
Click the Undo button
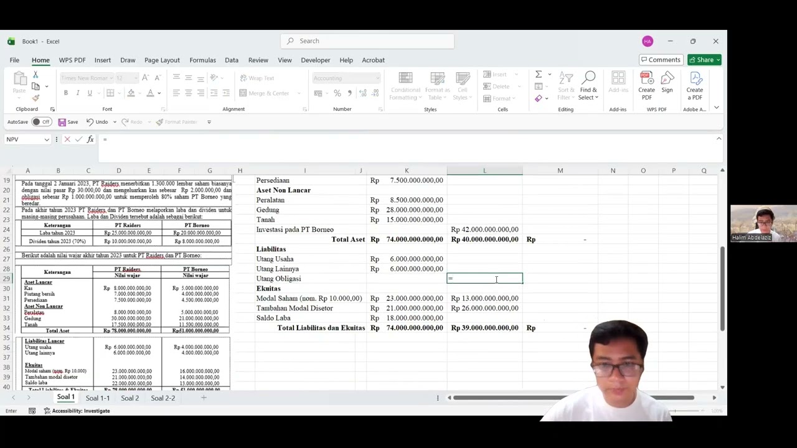coord(97,122)
